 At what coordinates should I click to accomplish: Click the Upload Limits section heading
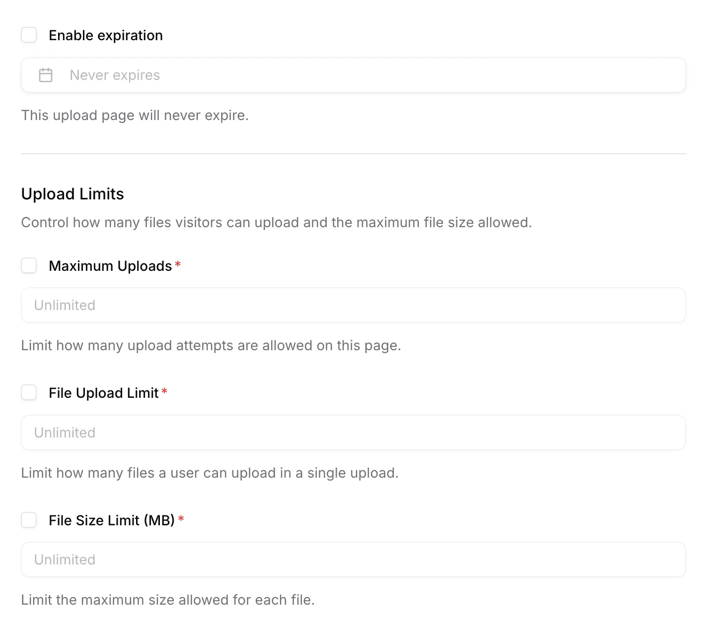click(x=72, y=193)
